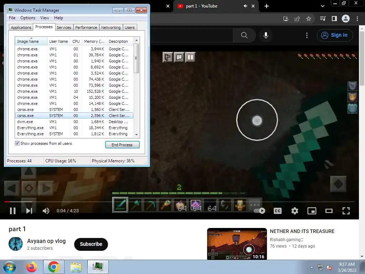The width and height of the screenshot is (365, 274).
Task: Open Chrome profile avatar
Action: (346, 19)
